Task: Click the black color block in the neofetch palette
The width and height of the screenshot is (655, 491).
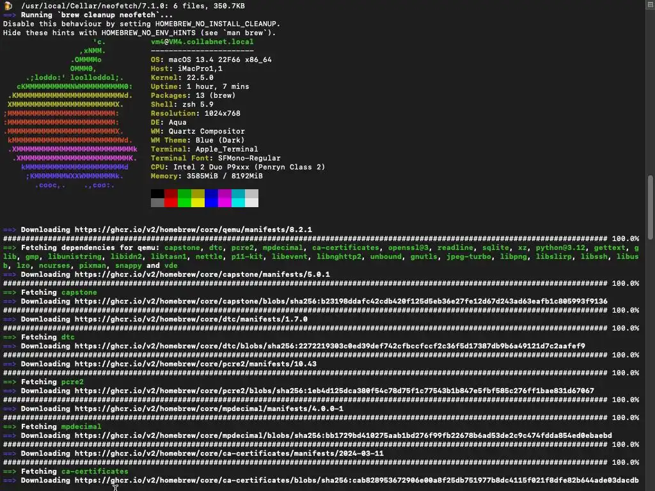Action: pos(157,194)
